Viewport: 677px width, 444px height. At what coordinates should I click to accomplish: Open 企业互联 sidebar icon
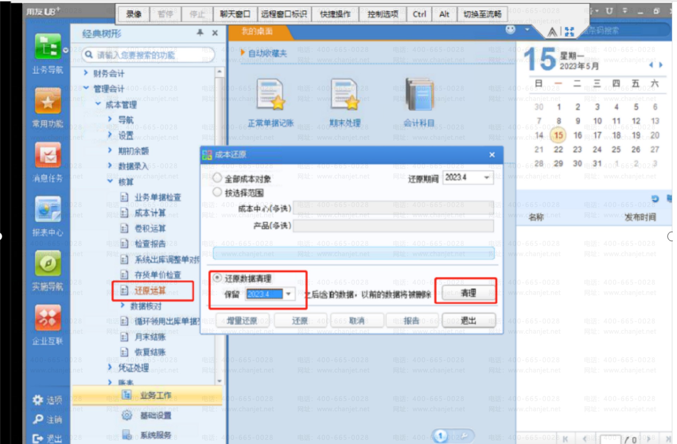pyautogui.click(x=48, y=318)
